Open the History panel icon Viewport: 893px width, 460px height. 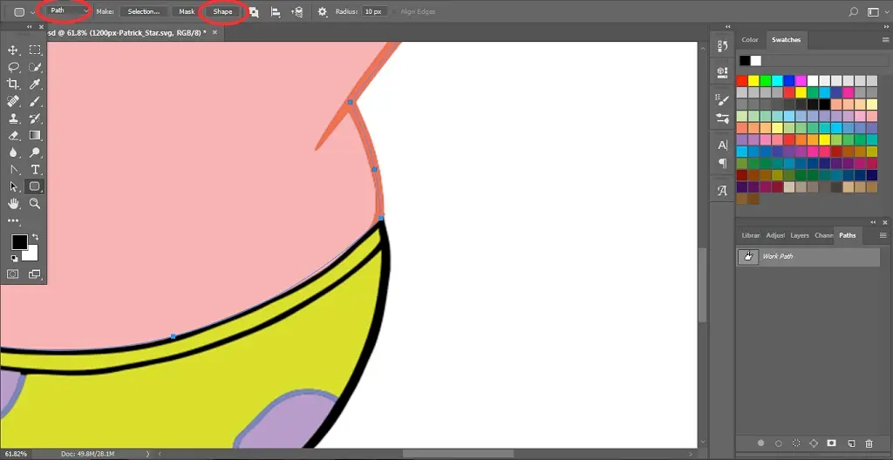click(x=723, y=46)
